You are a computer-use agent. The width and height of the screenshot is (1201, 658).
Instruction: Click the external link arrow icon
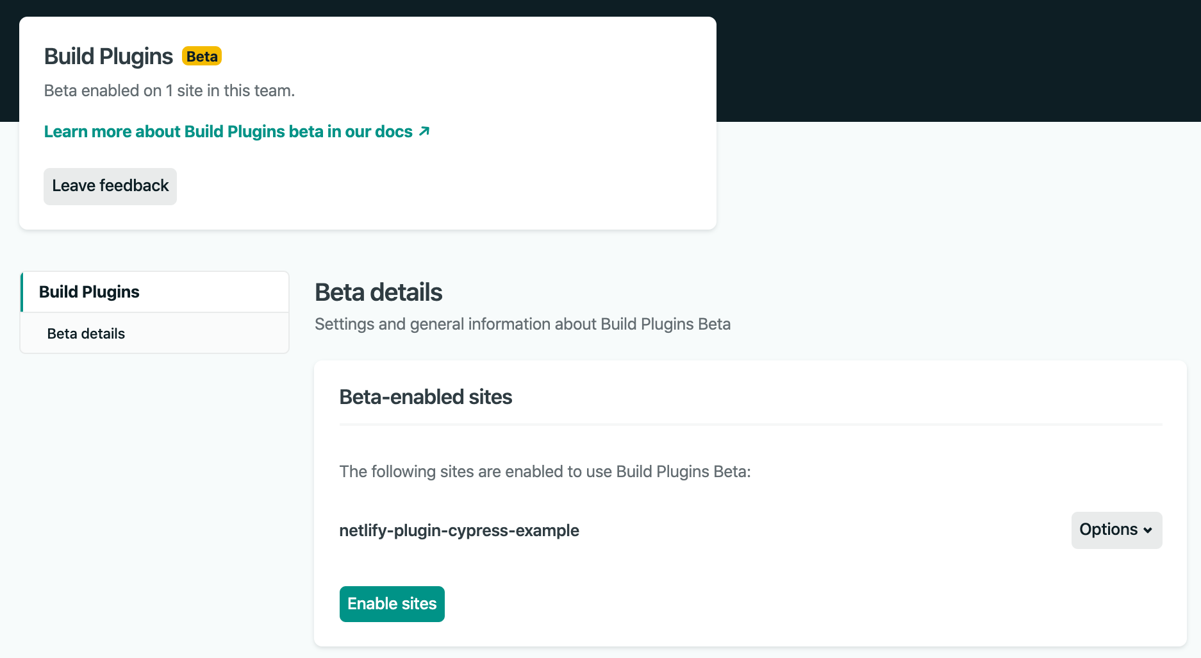pos(424,131)
